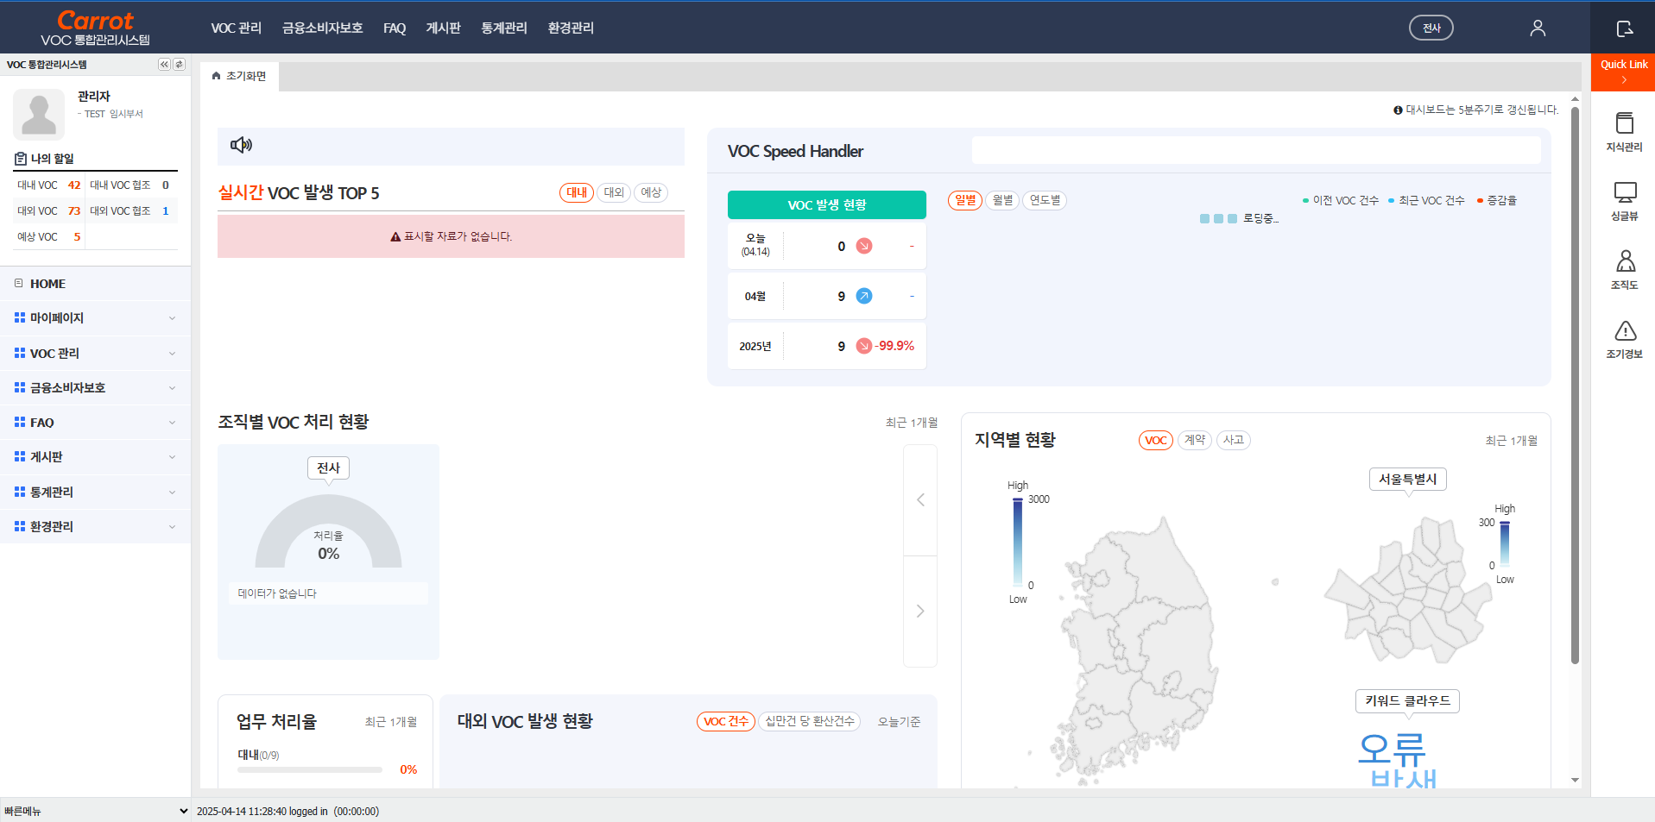
Task: Open 지식관리 from the Quick Link panel
Action: tap(1624, 131)
